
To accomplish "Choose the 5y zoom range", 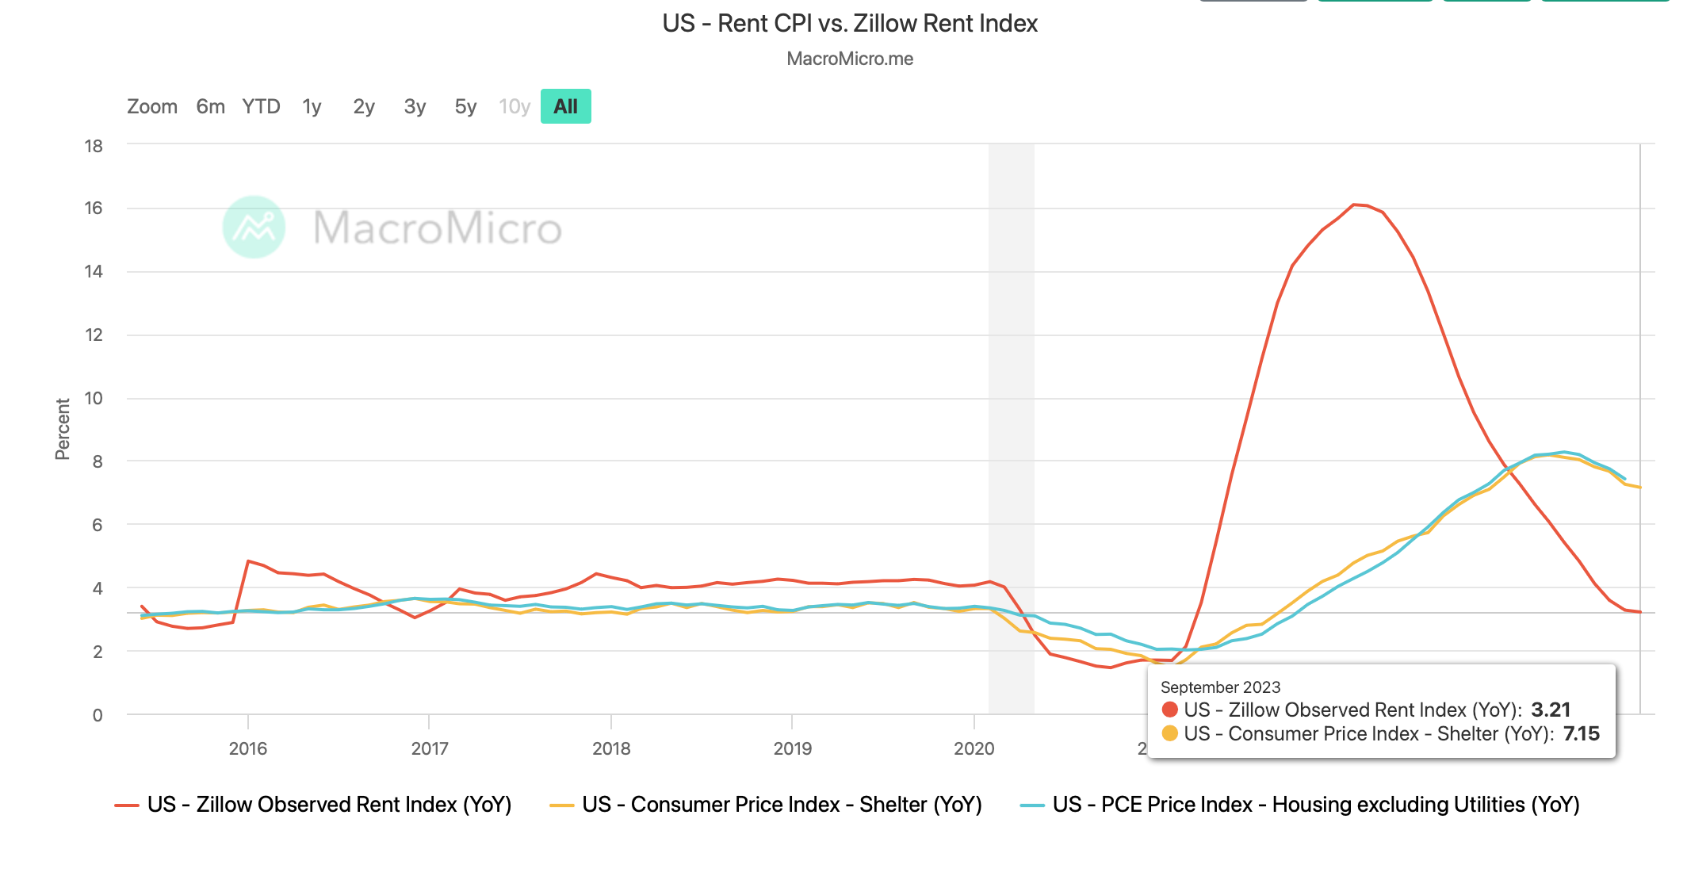I will click(x=465, y=106).
